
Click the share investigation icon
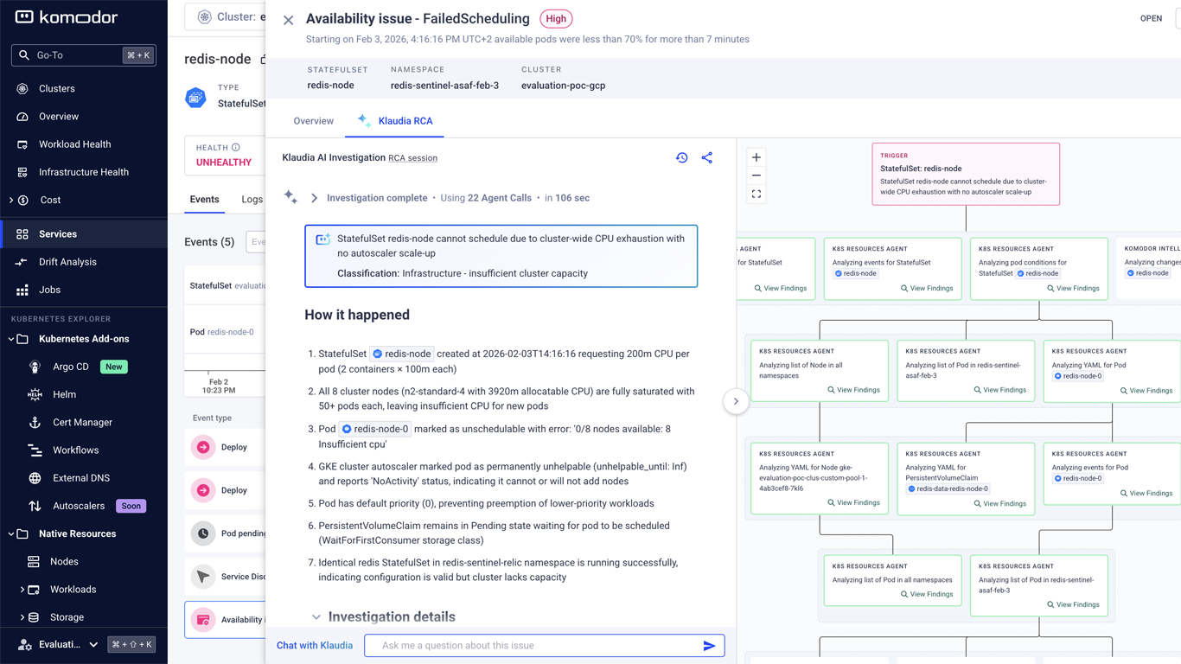707,157
